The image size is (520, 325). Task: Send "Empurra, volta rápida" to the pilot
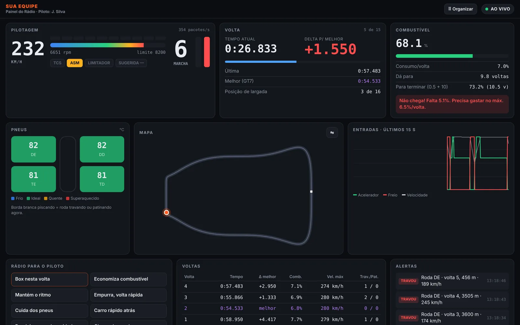128,295
